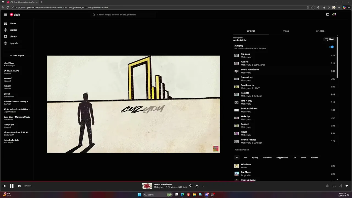The width and height of the screenshot is (352, 198).
Task: Play Find A Way from queue
Action: click(285, 102)
